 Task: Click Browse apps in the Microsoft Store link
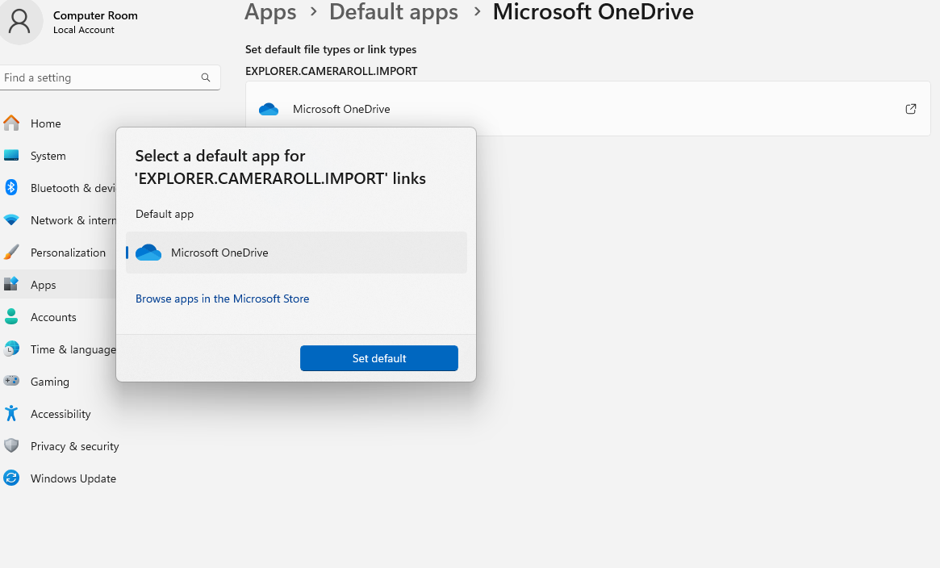click(223, 299)
